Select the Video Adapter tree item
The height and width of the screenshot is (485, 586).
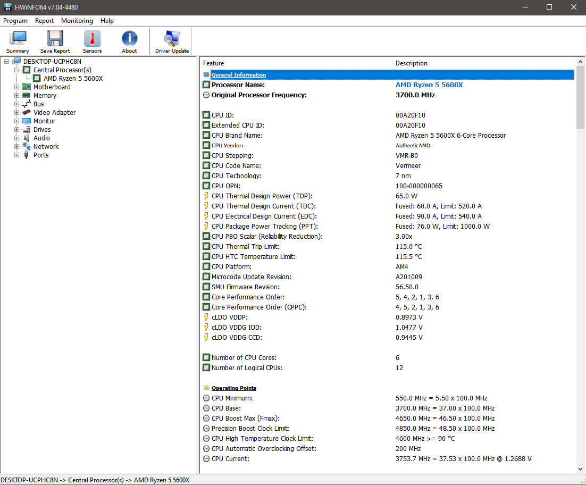(55, 112)
